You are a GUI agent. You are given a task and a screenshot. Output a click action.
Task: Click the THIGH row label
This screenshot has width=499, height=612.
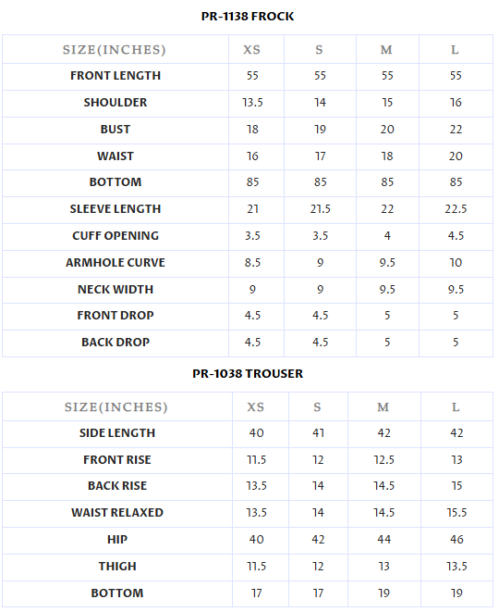pyautogui.click(x=117, y=567)
